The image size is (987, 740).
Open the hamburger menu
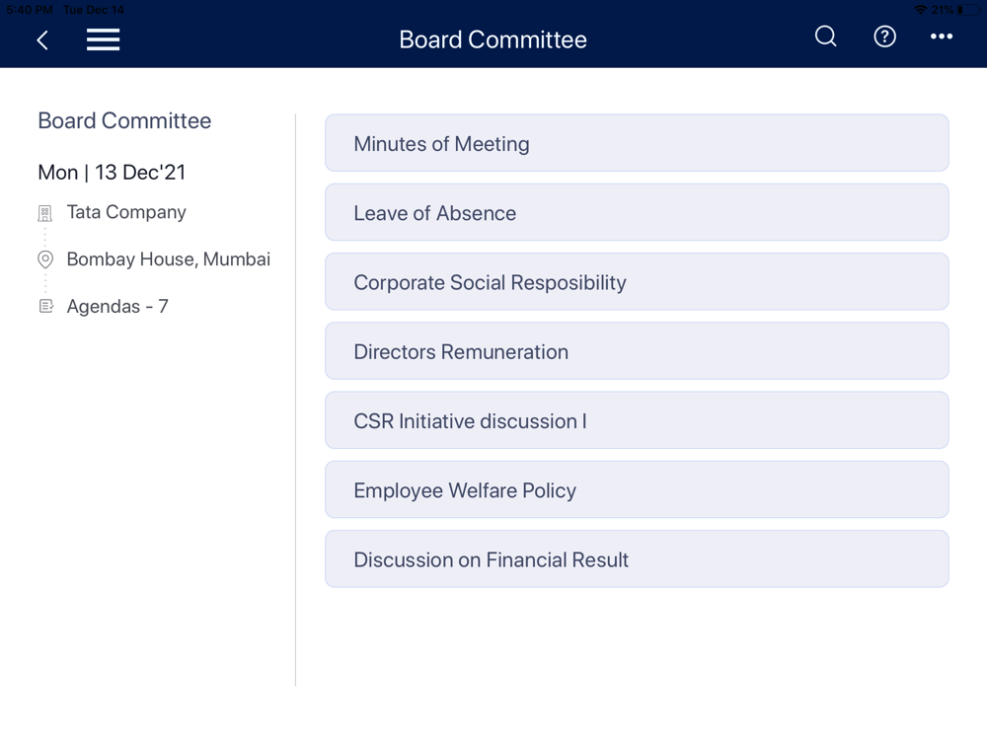coord(104,39)
